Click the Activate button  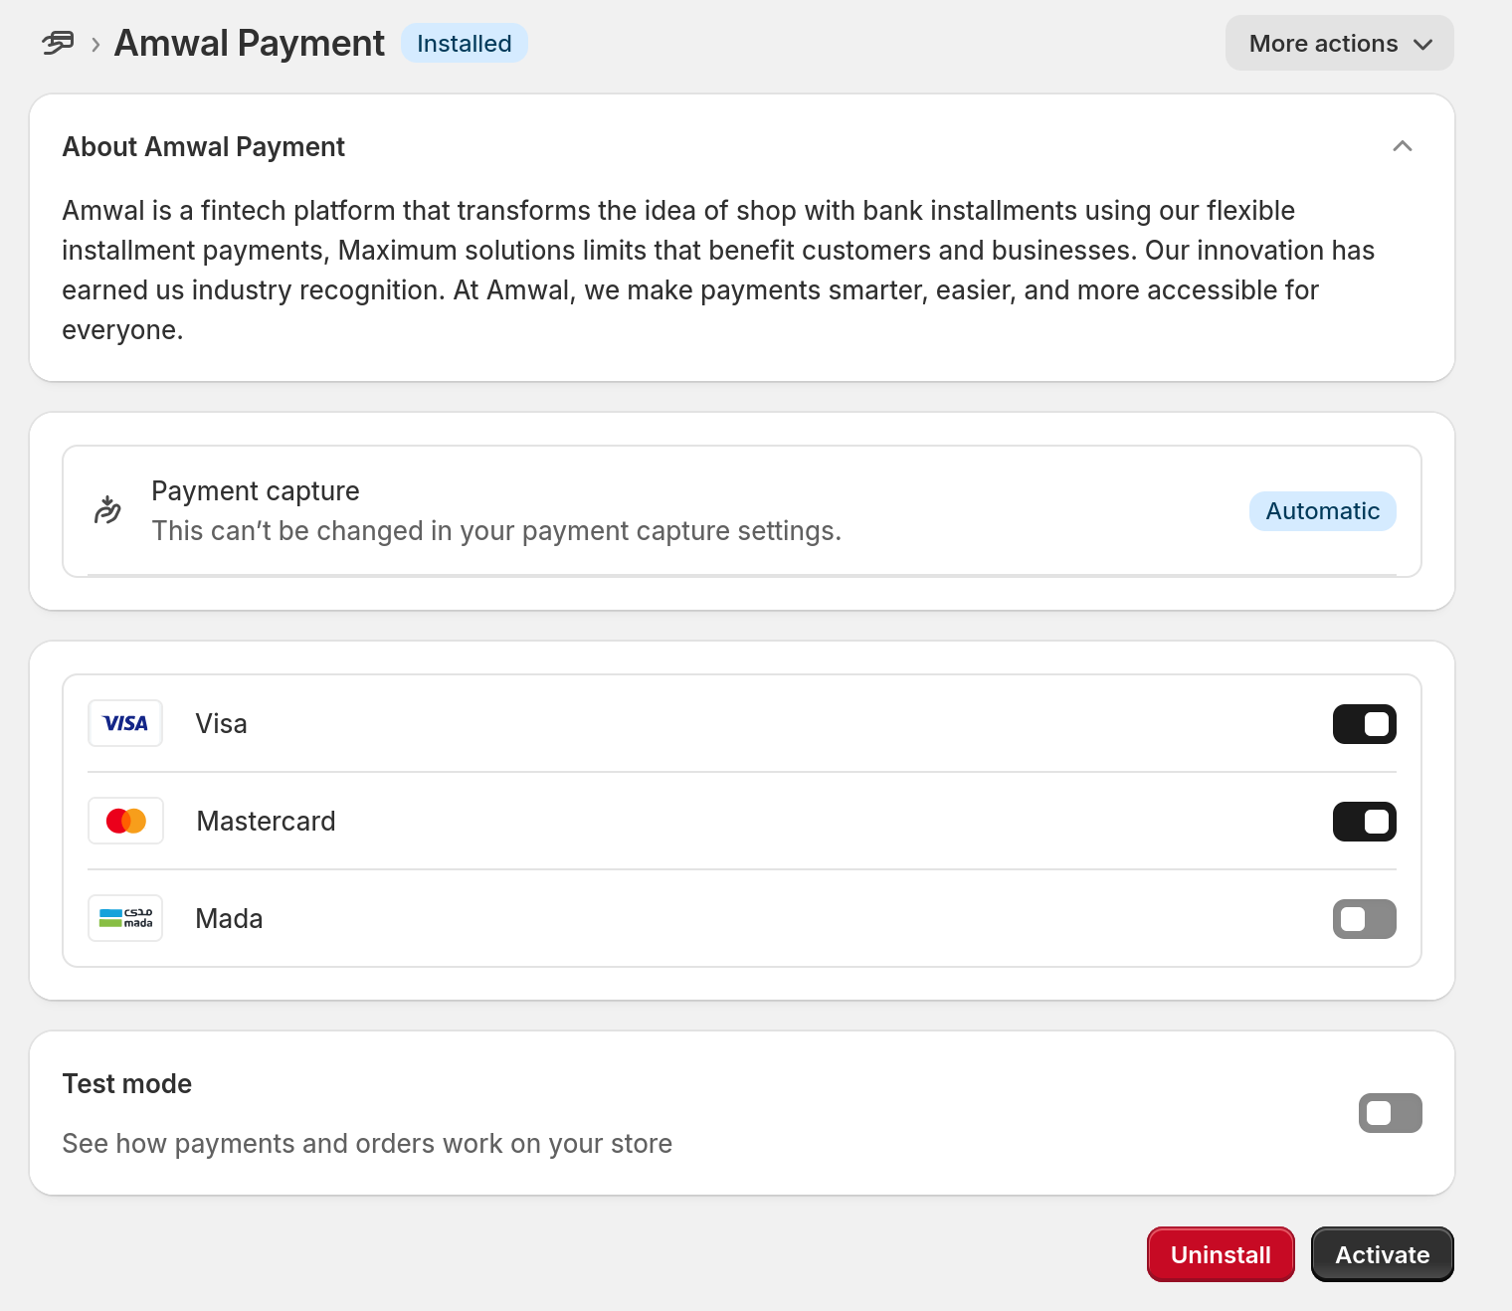pyautogui.click(x=1383, y=1254)
